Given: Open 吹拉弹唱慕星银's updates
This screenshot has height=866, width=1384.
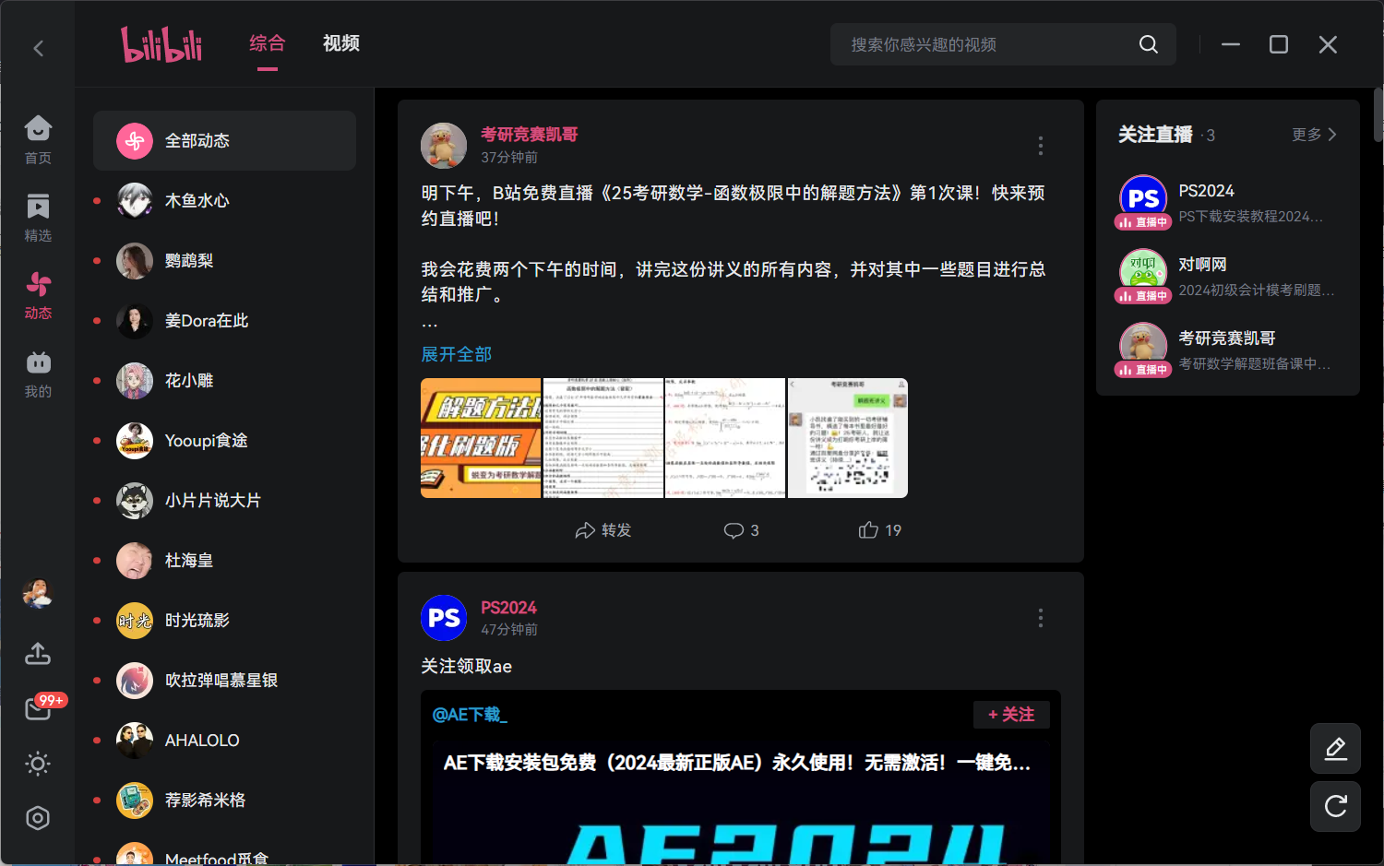Looking at the screenshot, I should (x=224, y=680).
